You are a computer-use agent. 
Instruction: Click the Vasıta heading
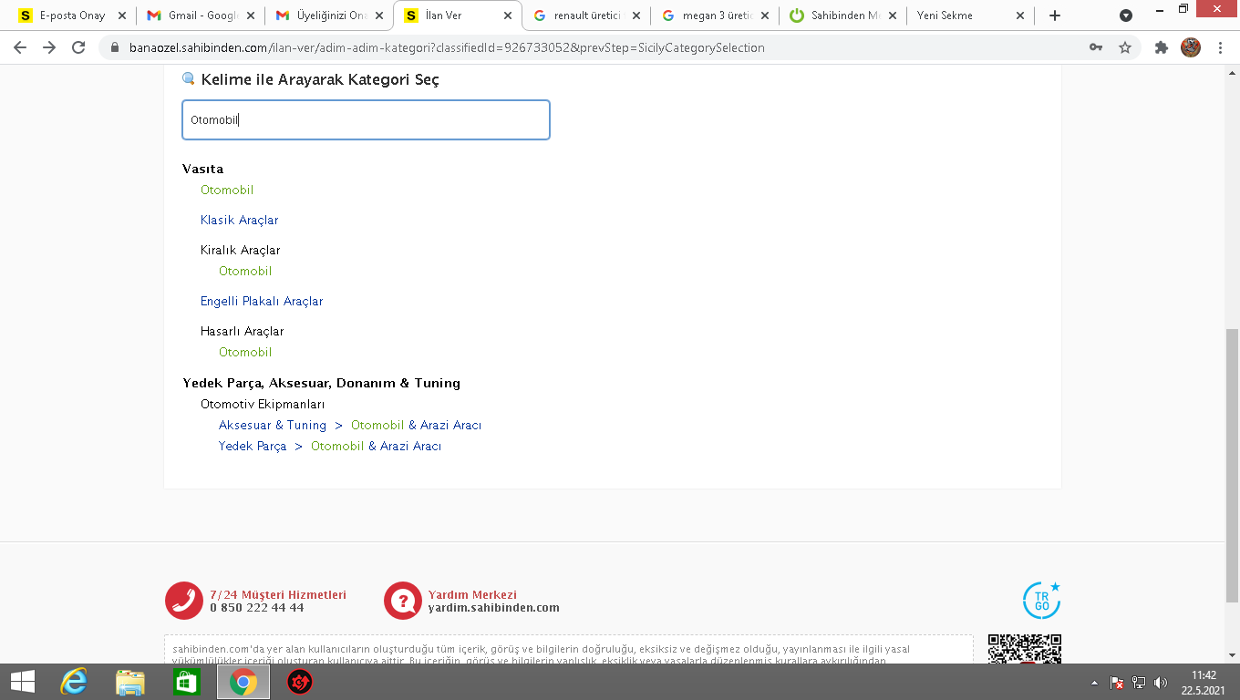(202, 169)
